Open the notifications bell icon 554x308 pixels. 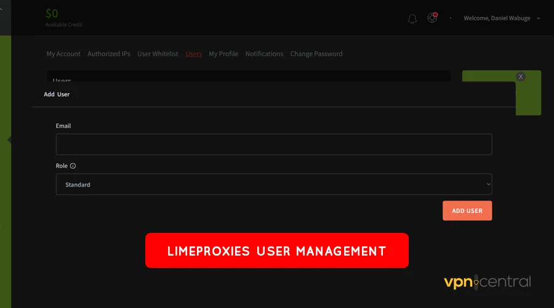pyautogui.click(x=412, y=18)
